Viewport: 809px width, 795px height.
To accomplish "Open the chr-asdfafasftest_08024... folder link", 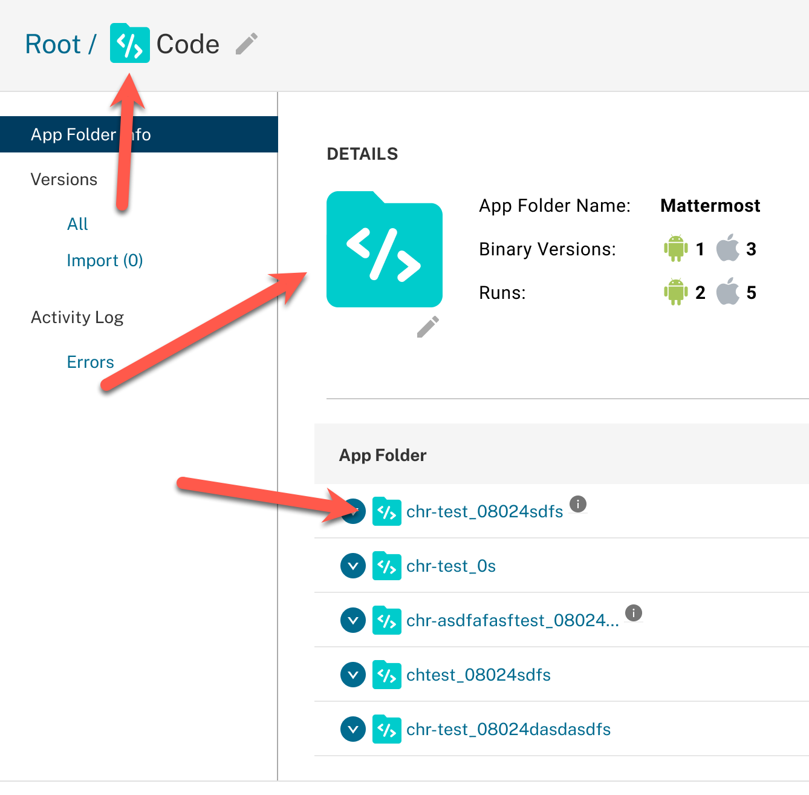I will click(x=513, y=621).
